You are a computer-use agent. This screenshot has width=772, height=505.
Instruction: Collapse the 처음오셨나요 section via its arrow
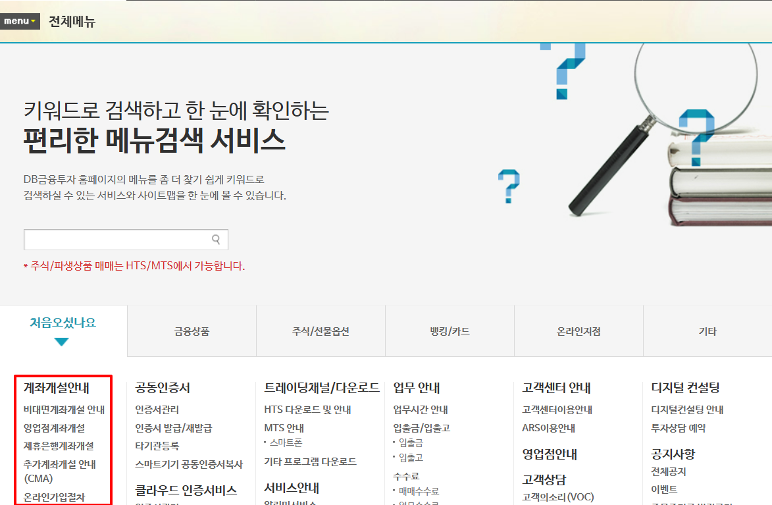[61, 341]
